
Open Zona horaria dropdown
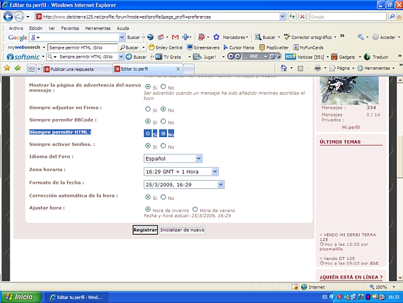181,172
